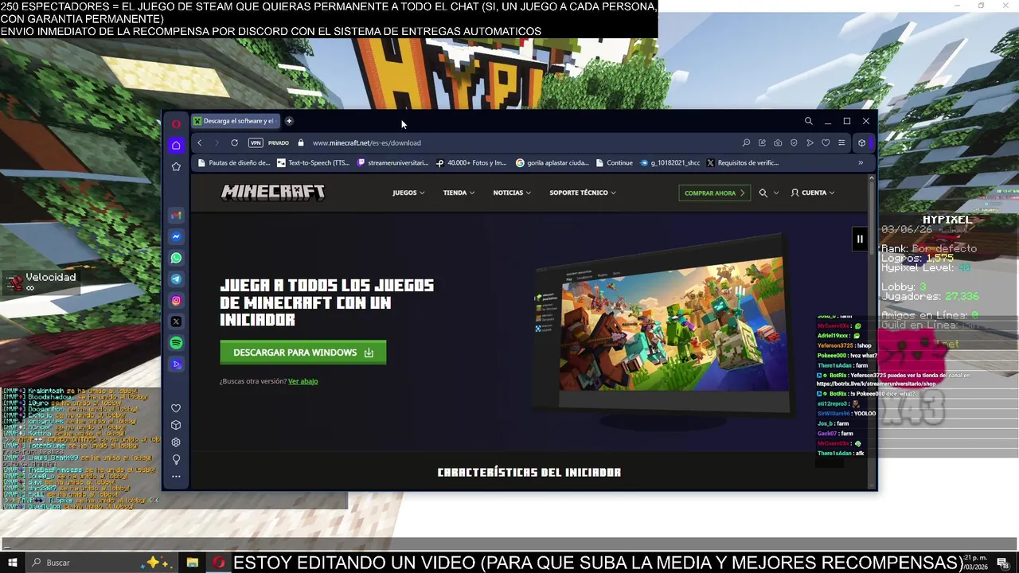This screenshot has width=1019, height=573.
Task: Open Opera from the taskbar
Action: tap(218, 563)
